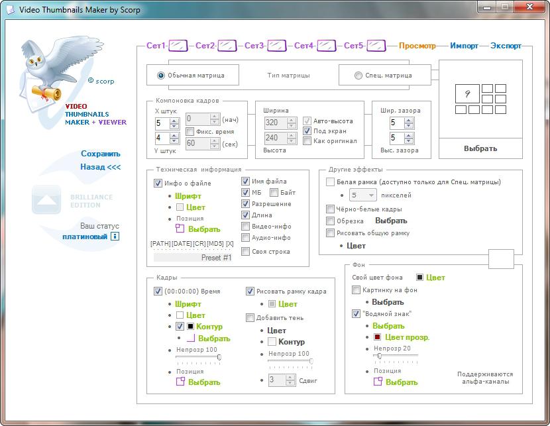Open the Просмотр tab
Image resolution: width=550 pixels, height=426 pixels.
pos(417,46)
